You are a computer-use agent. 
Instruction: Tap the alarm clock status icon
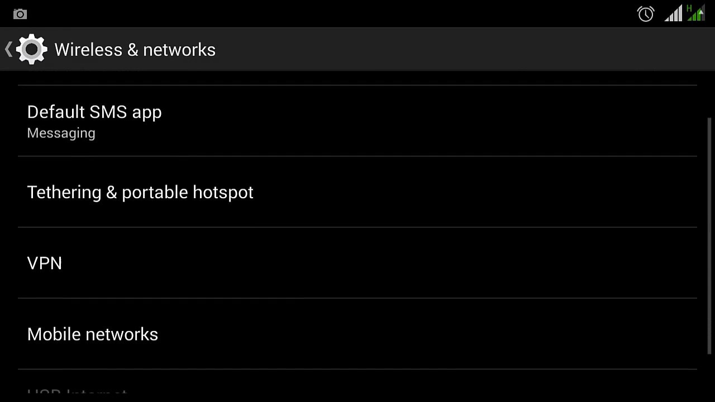click(x=646, y=14)
